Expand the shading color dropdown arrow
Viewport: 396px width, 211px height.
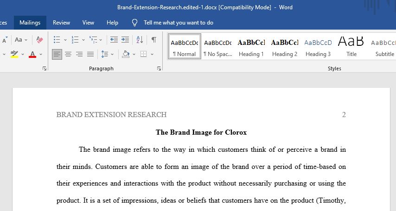point(134,54)
